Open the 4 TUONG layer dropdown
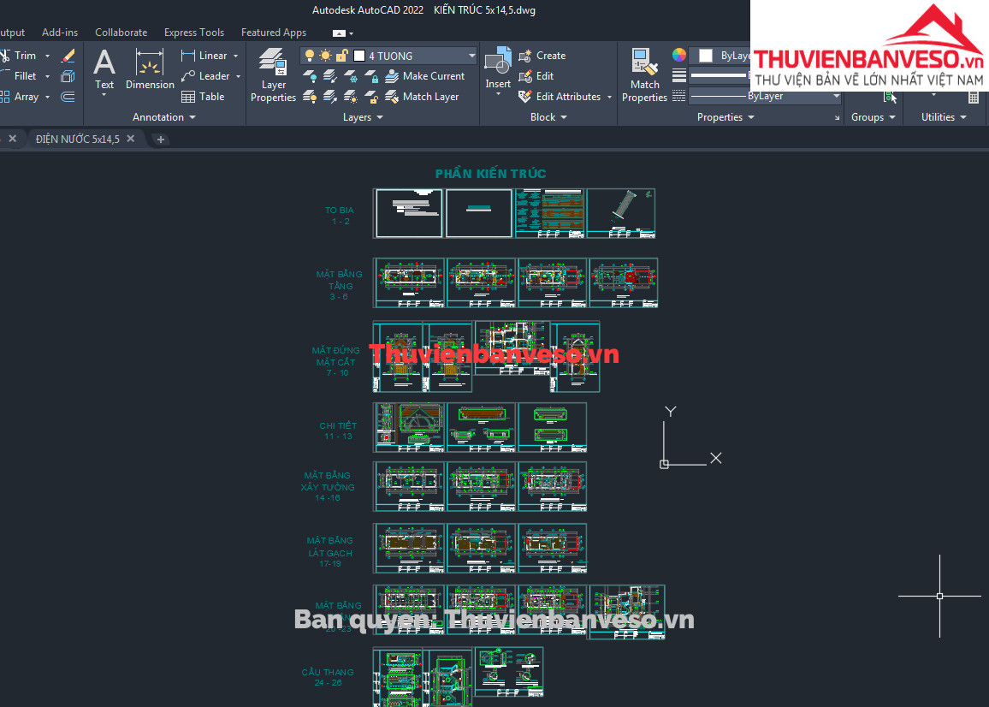 pos(471,56)
